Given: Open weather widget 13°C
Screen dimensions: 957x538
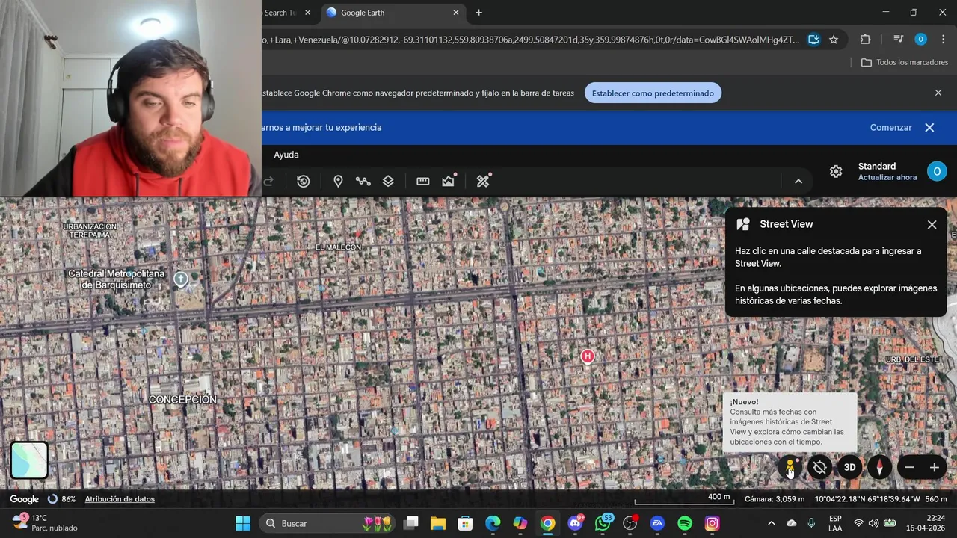Looking at the screenshot, I should 46,523.
